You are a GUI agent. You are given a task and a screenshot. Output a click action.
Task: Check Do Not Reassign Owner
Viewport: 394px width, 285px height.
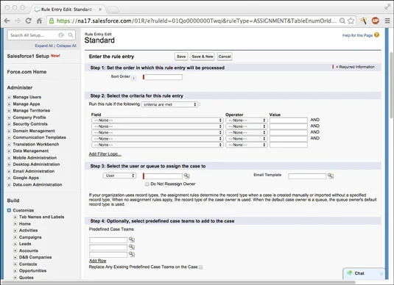147,184
